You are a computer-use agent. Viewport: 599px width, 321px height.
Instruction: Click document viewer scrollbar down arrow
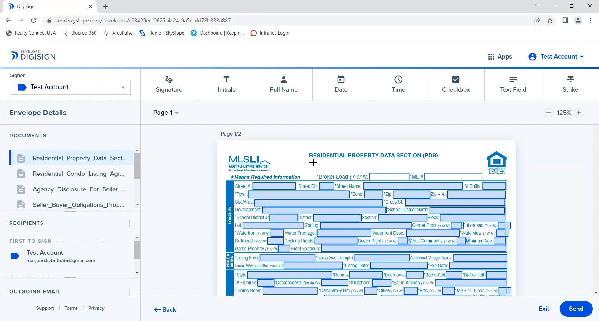(596, 293)
